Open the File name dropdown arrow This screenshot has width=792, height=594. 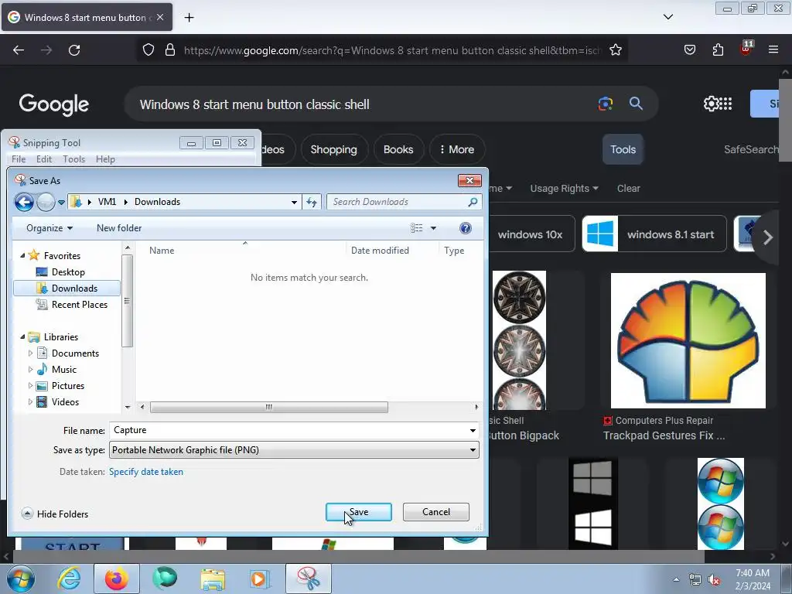(473, 430)
